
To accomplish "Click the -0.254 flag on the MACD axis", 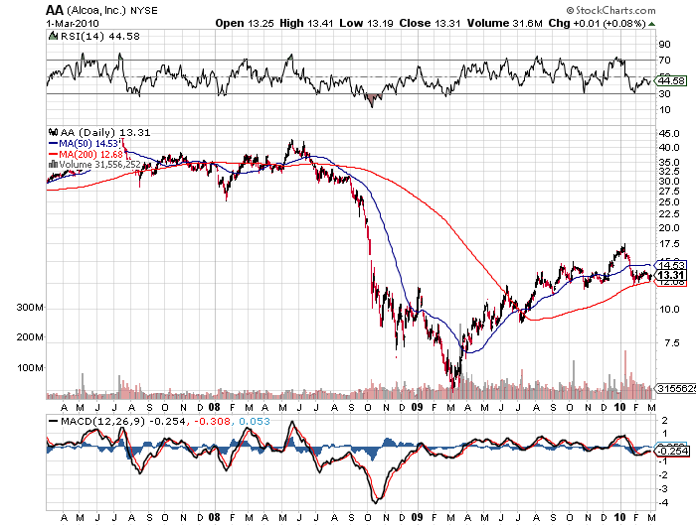I will point(673,452).
